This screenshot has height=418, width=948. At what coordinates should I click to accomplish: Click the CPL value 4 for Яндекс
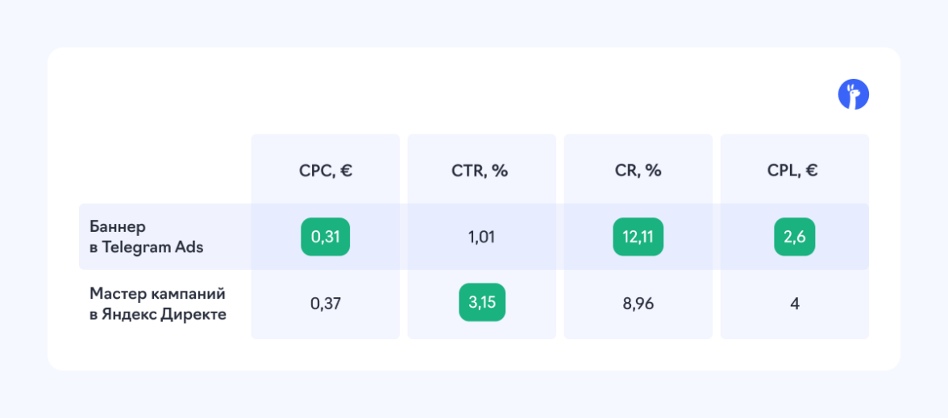point(794,304)
